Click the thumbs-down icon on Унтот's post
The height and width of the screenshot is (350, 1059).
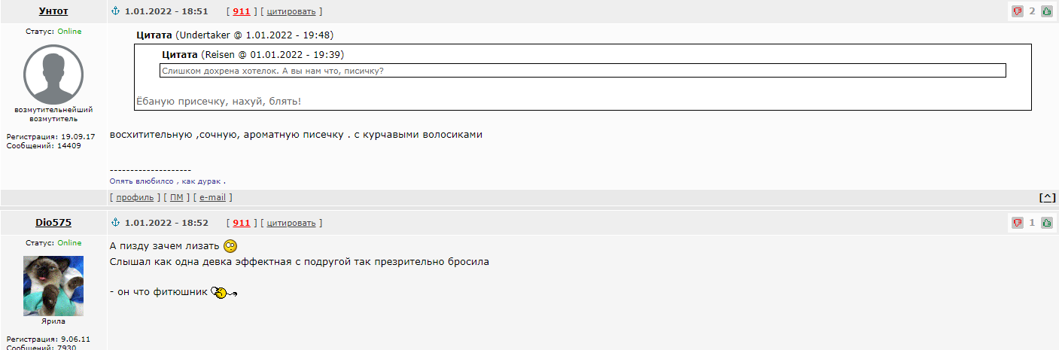(x=1018, y=11)
